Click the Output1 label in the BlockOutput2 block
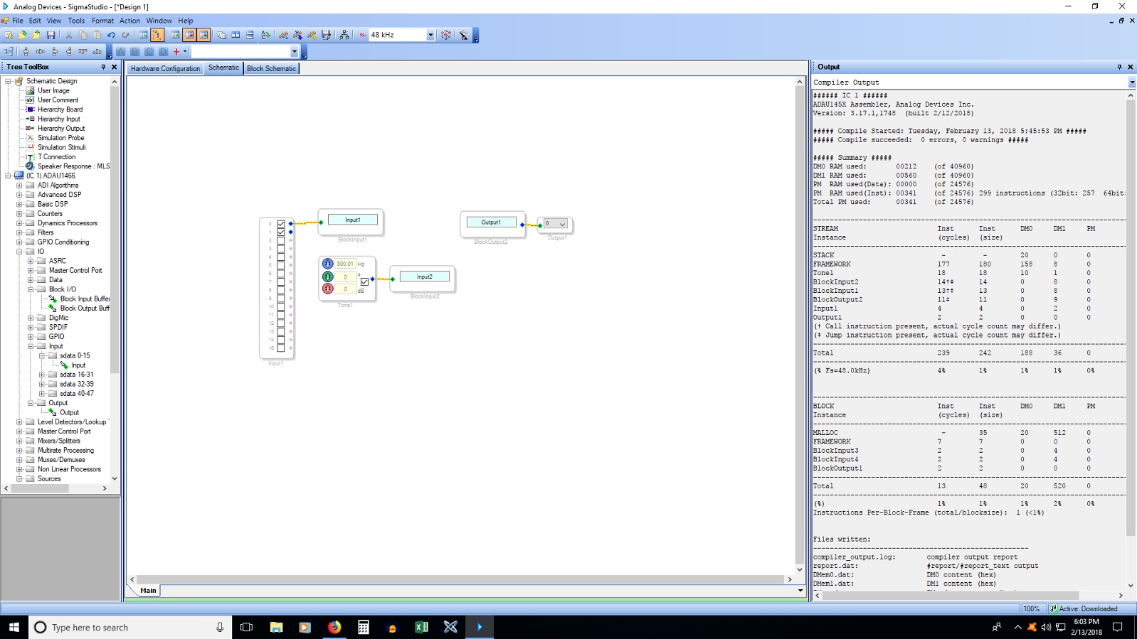This screenshot has height=639, width=1137. (x=491, y=222)
